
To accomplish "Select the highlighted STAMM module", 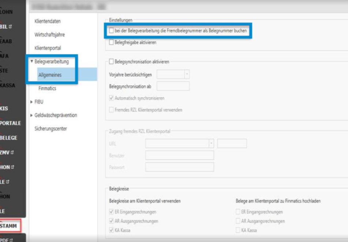I will [x=8, y=226].
